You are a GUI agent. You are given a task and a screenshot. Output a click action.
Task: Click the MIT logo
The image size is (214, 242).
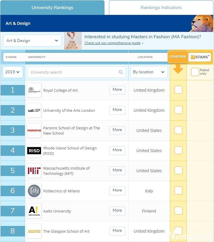coord(34,171)
